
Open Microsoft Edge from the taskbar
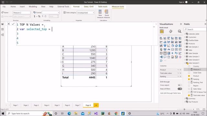click(69, 113)
